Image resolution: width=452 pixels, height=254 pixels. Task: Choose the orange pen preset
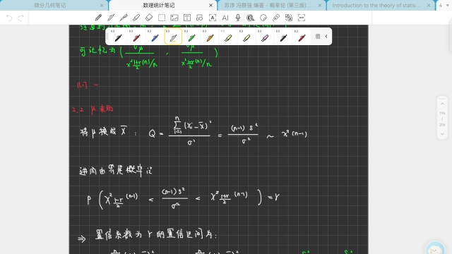210,37
